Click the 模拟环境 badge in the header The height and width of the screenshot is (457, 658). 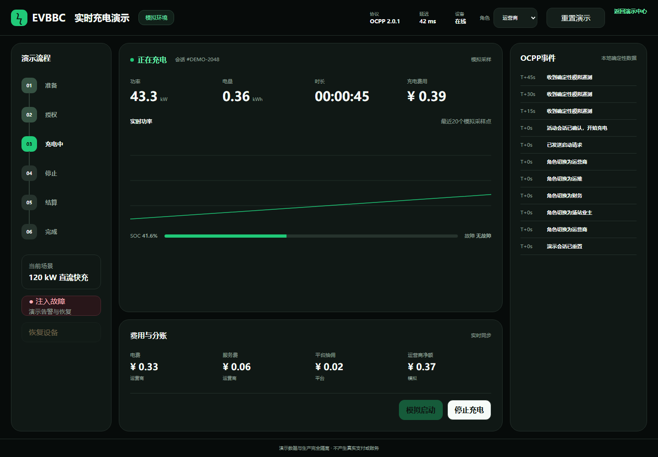[156, 18]
